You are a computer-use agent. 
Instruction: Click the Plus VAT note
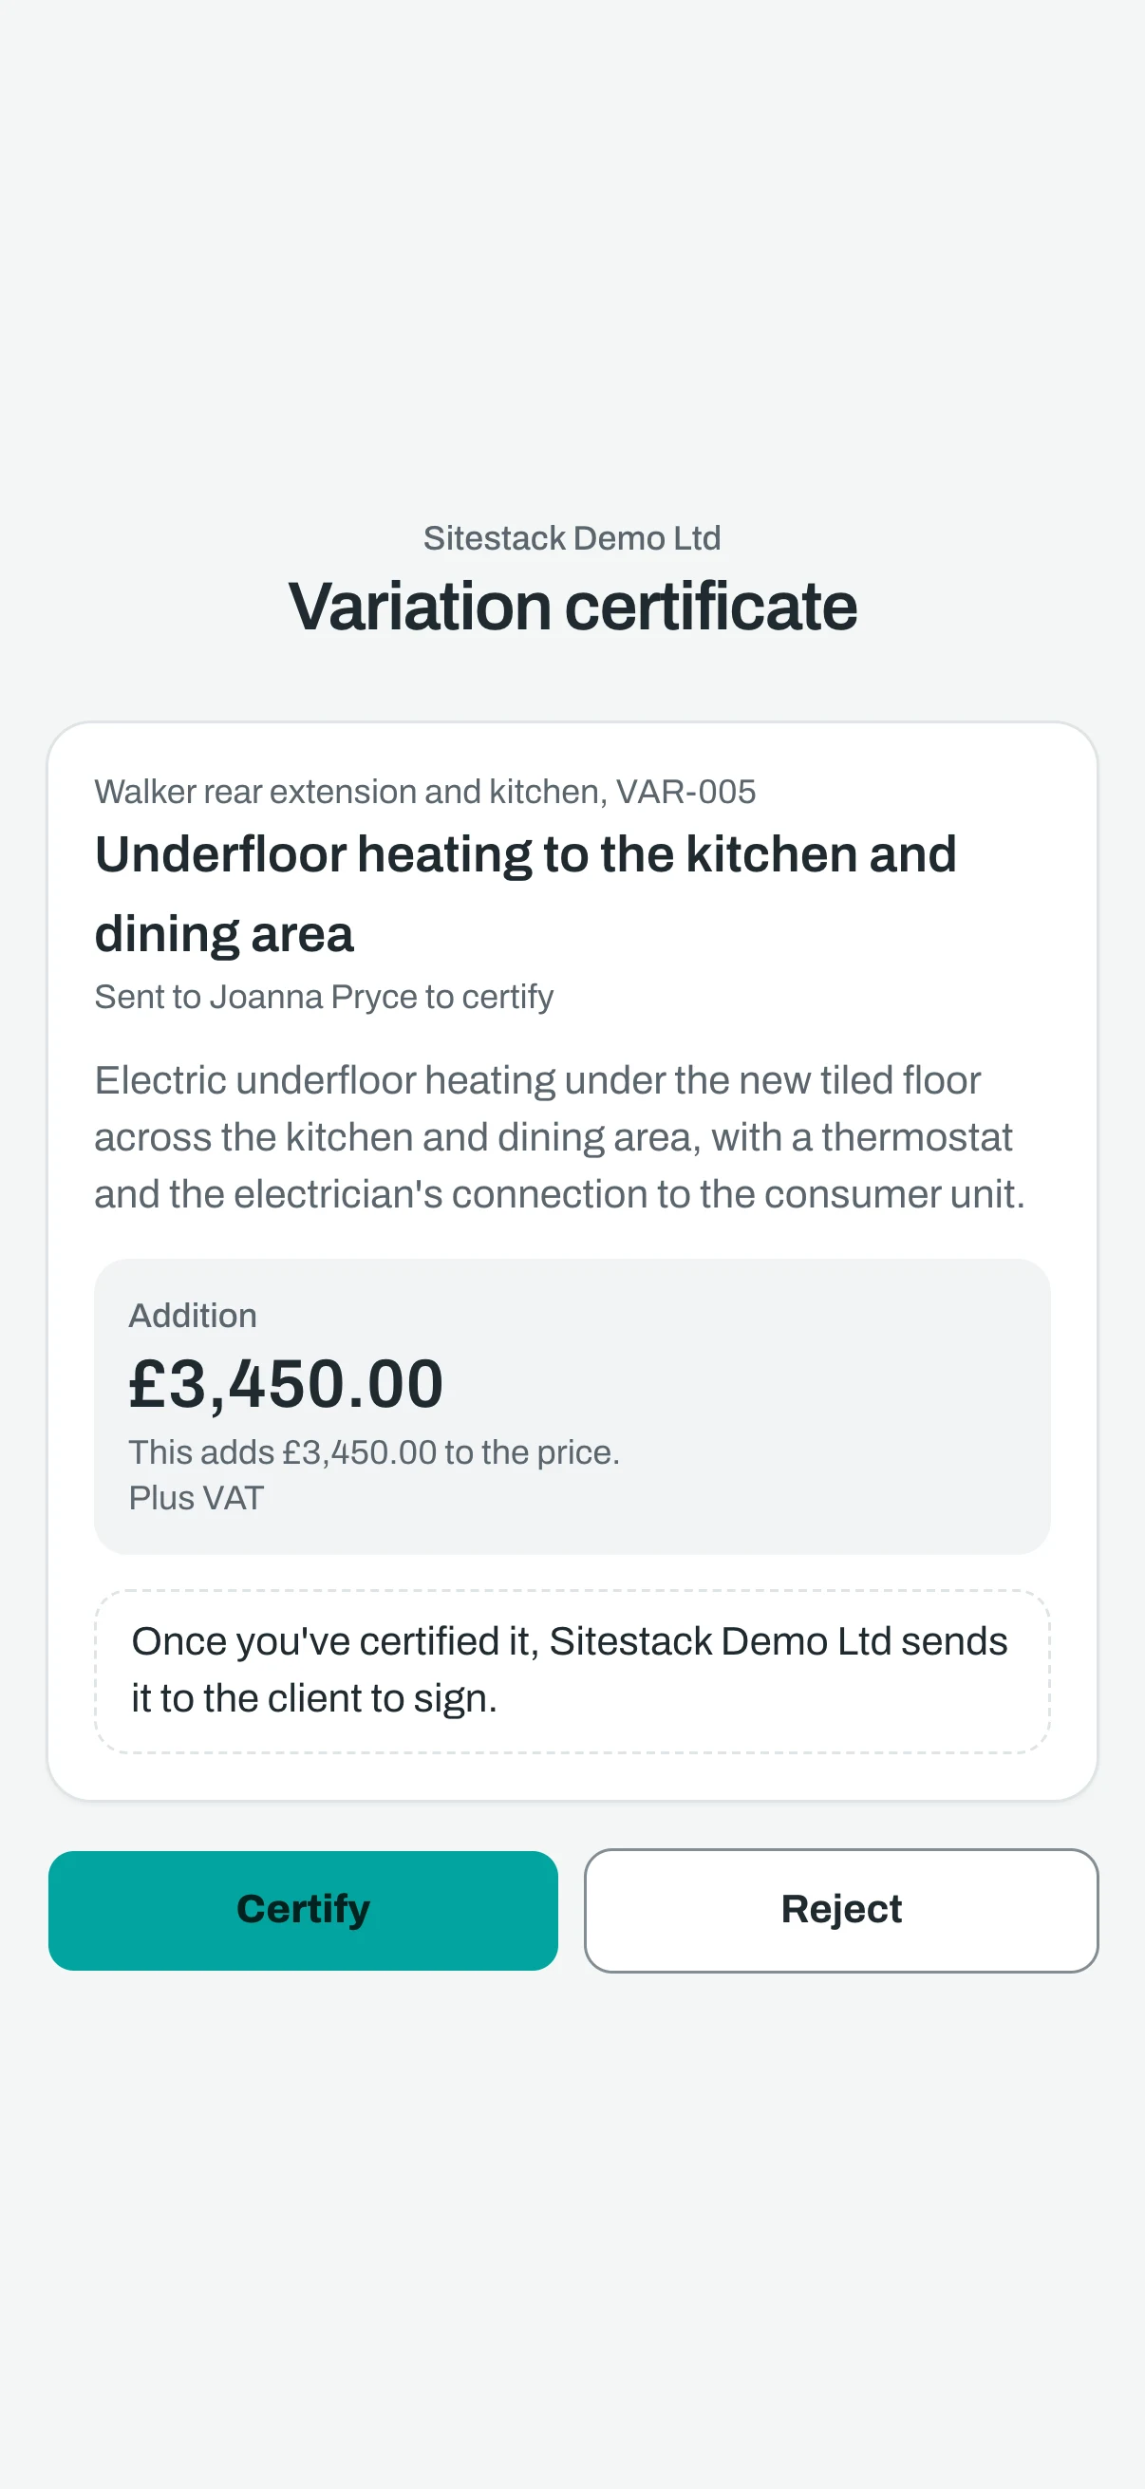pyautogui.click(x=197, y=1498)
